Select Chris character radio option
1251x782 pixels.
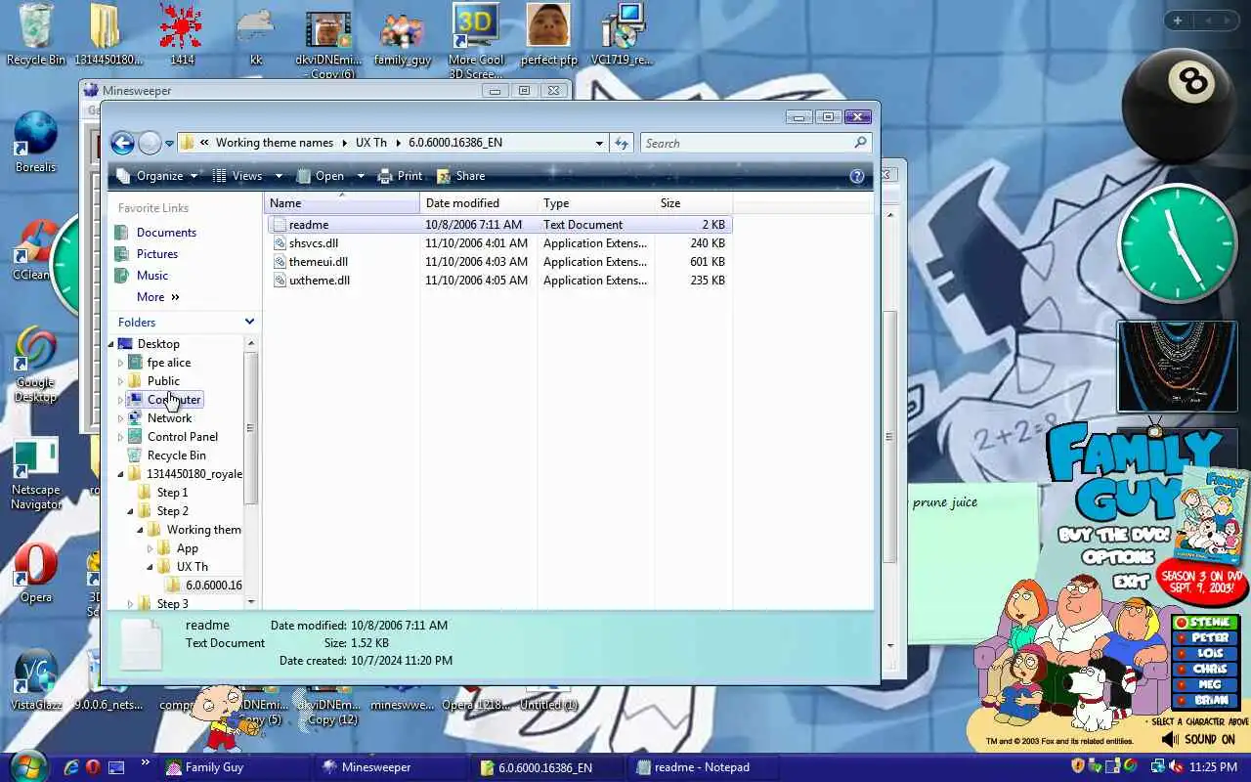(x=1205, y=670)
